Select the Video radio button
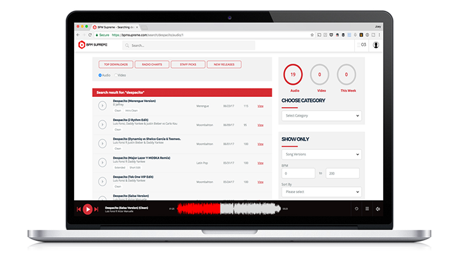This screenshot has width=454, height=255. tap(116, 75)
